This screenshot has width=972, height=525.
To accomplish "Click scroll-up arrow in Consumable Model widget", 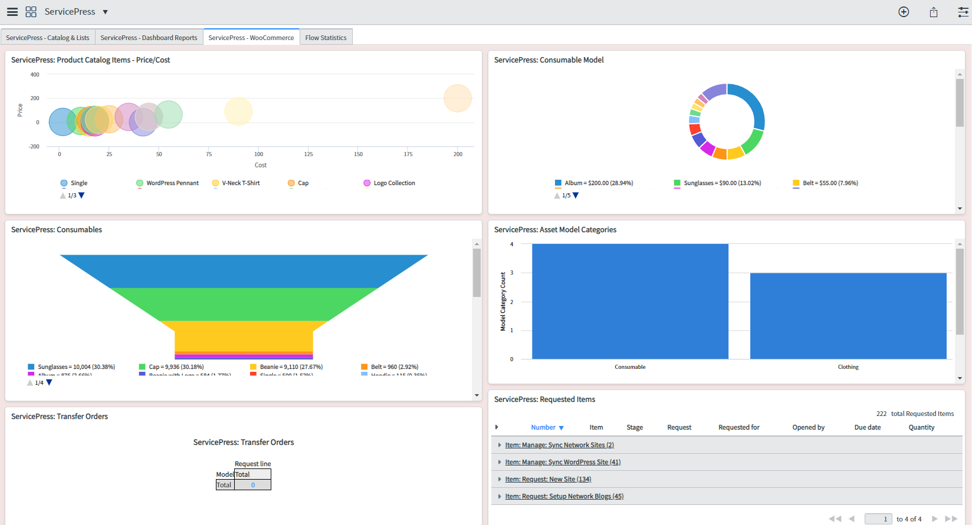I will click(960, 74).
